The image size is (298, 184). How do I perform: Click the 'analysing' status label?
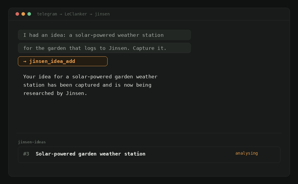point(246,153)
